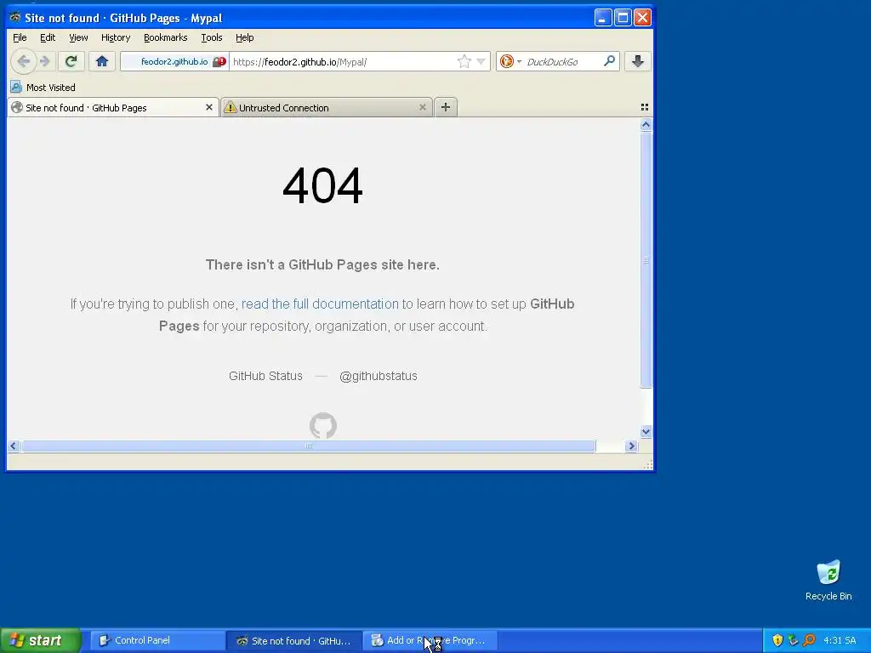
Task: Open the GitHub Status link
Action: [x=265, y=376]
